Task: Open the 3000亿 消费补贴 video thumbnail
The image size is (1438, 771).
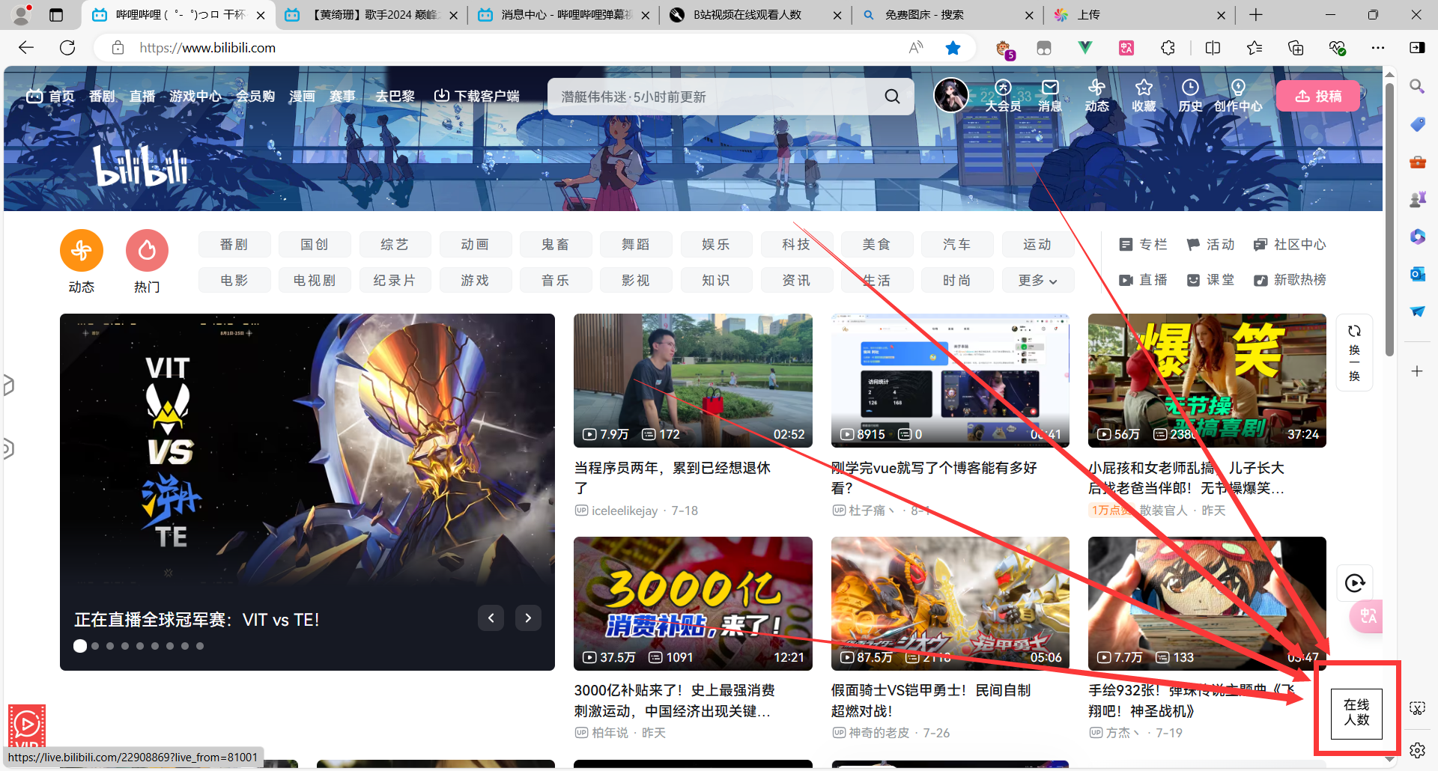Action: coord(693,603)
